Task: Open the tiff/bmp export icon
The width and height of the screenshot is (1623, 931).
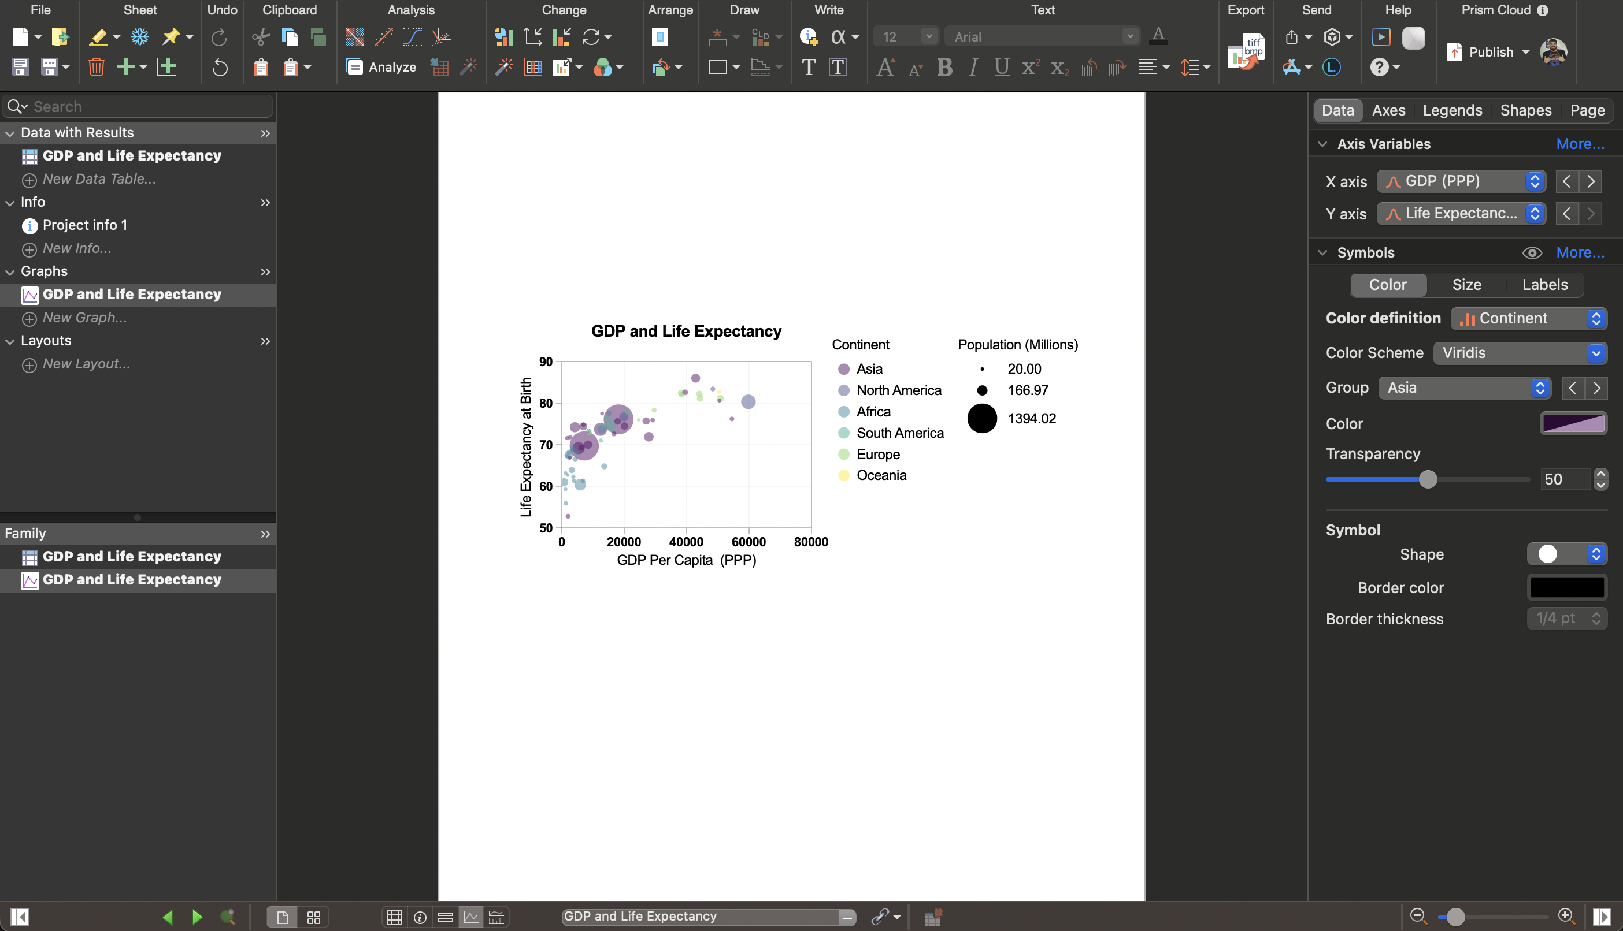Action: coord(1246,52)
